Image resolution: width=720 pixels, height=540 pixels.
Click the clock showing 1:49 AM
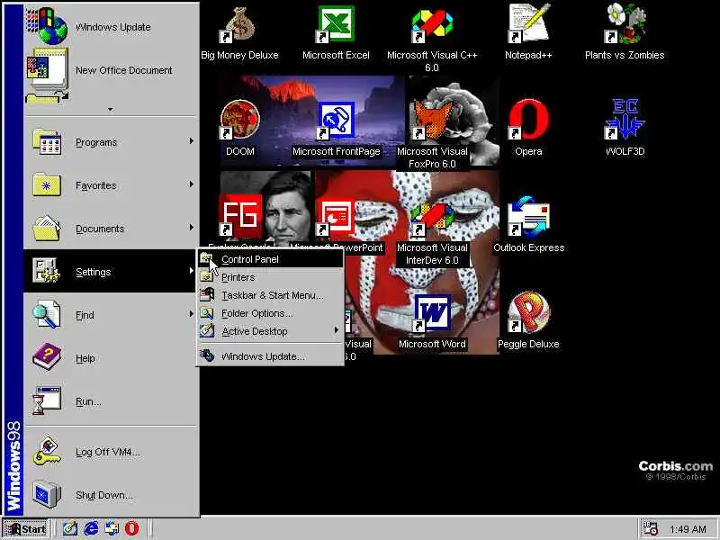[688, 529]
